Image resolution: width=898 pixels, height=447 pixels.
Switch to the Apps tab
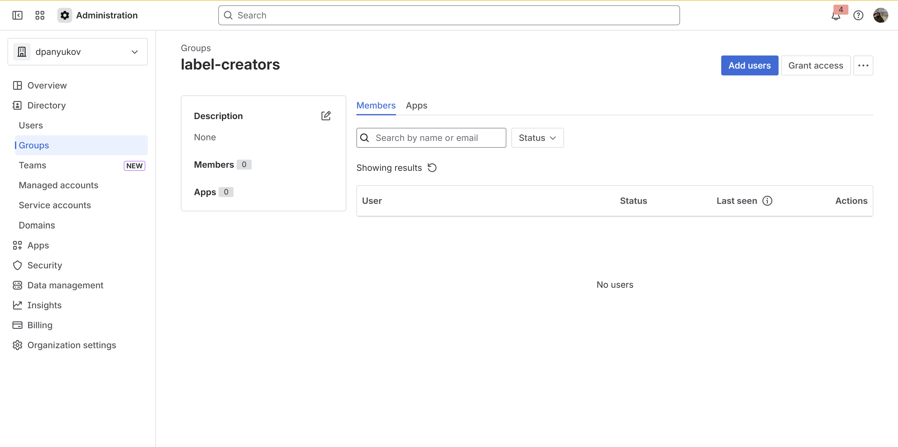click(x=416, y=105)
